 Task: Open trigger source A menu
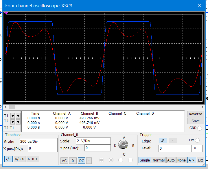[x=192, y=160]
